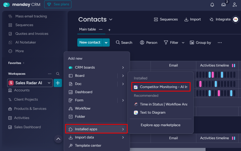Click Sequences in the board header
The width and height of the screenshot is (241, 151).
coord(166,19)
